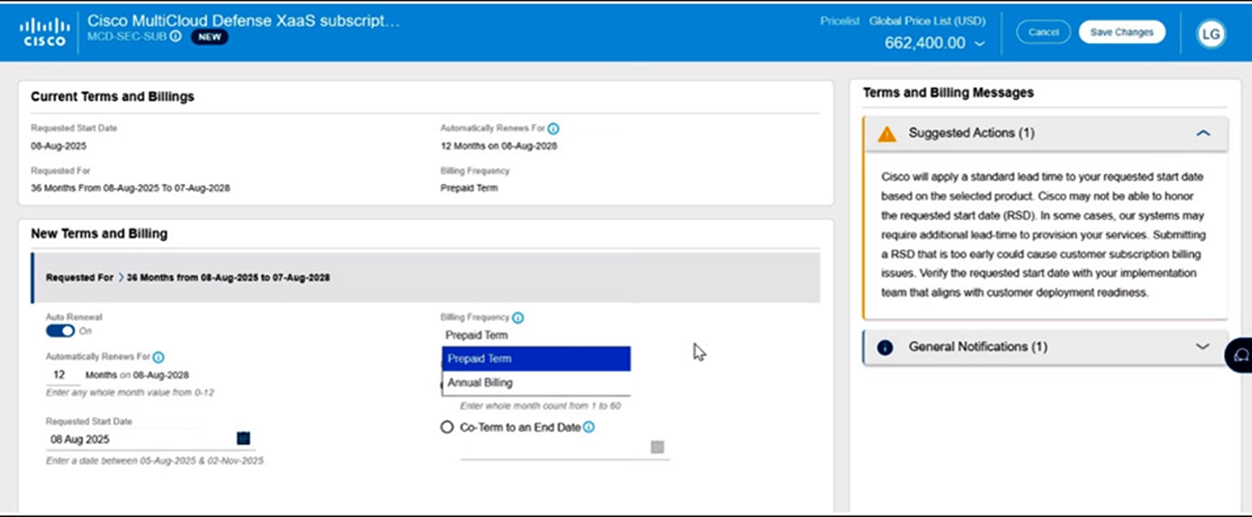The image size is (1252, 517).
Task: Click the General Notifications info icon
Action: pyautogui.click(x=885, y=348)
